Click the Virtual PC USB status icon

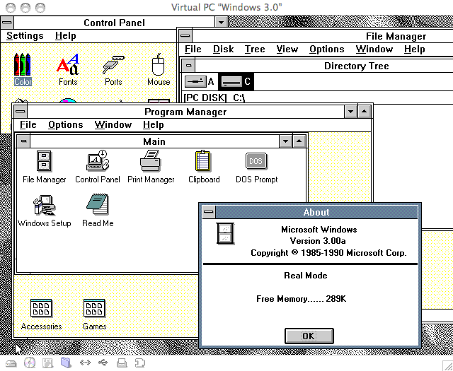point(103,363)
